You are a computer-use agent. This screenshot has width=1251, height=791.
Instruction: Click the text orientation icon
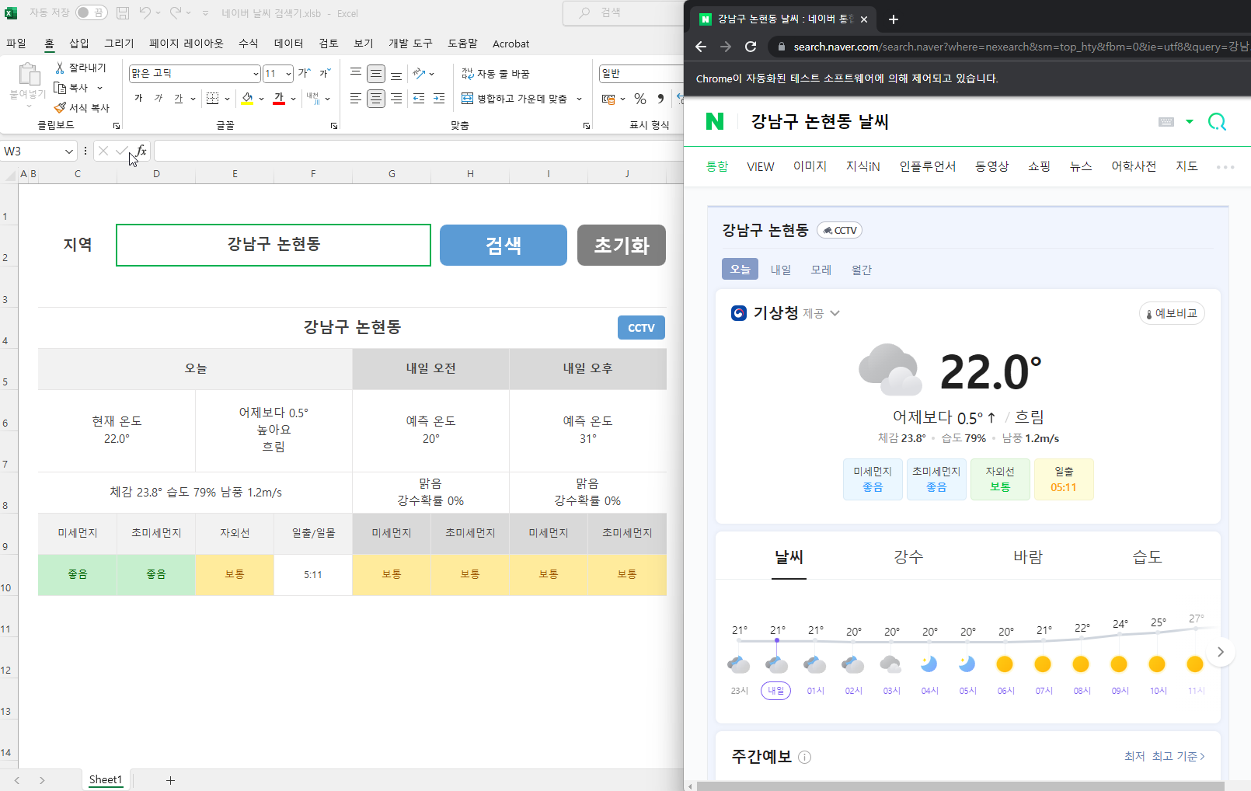420,73
